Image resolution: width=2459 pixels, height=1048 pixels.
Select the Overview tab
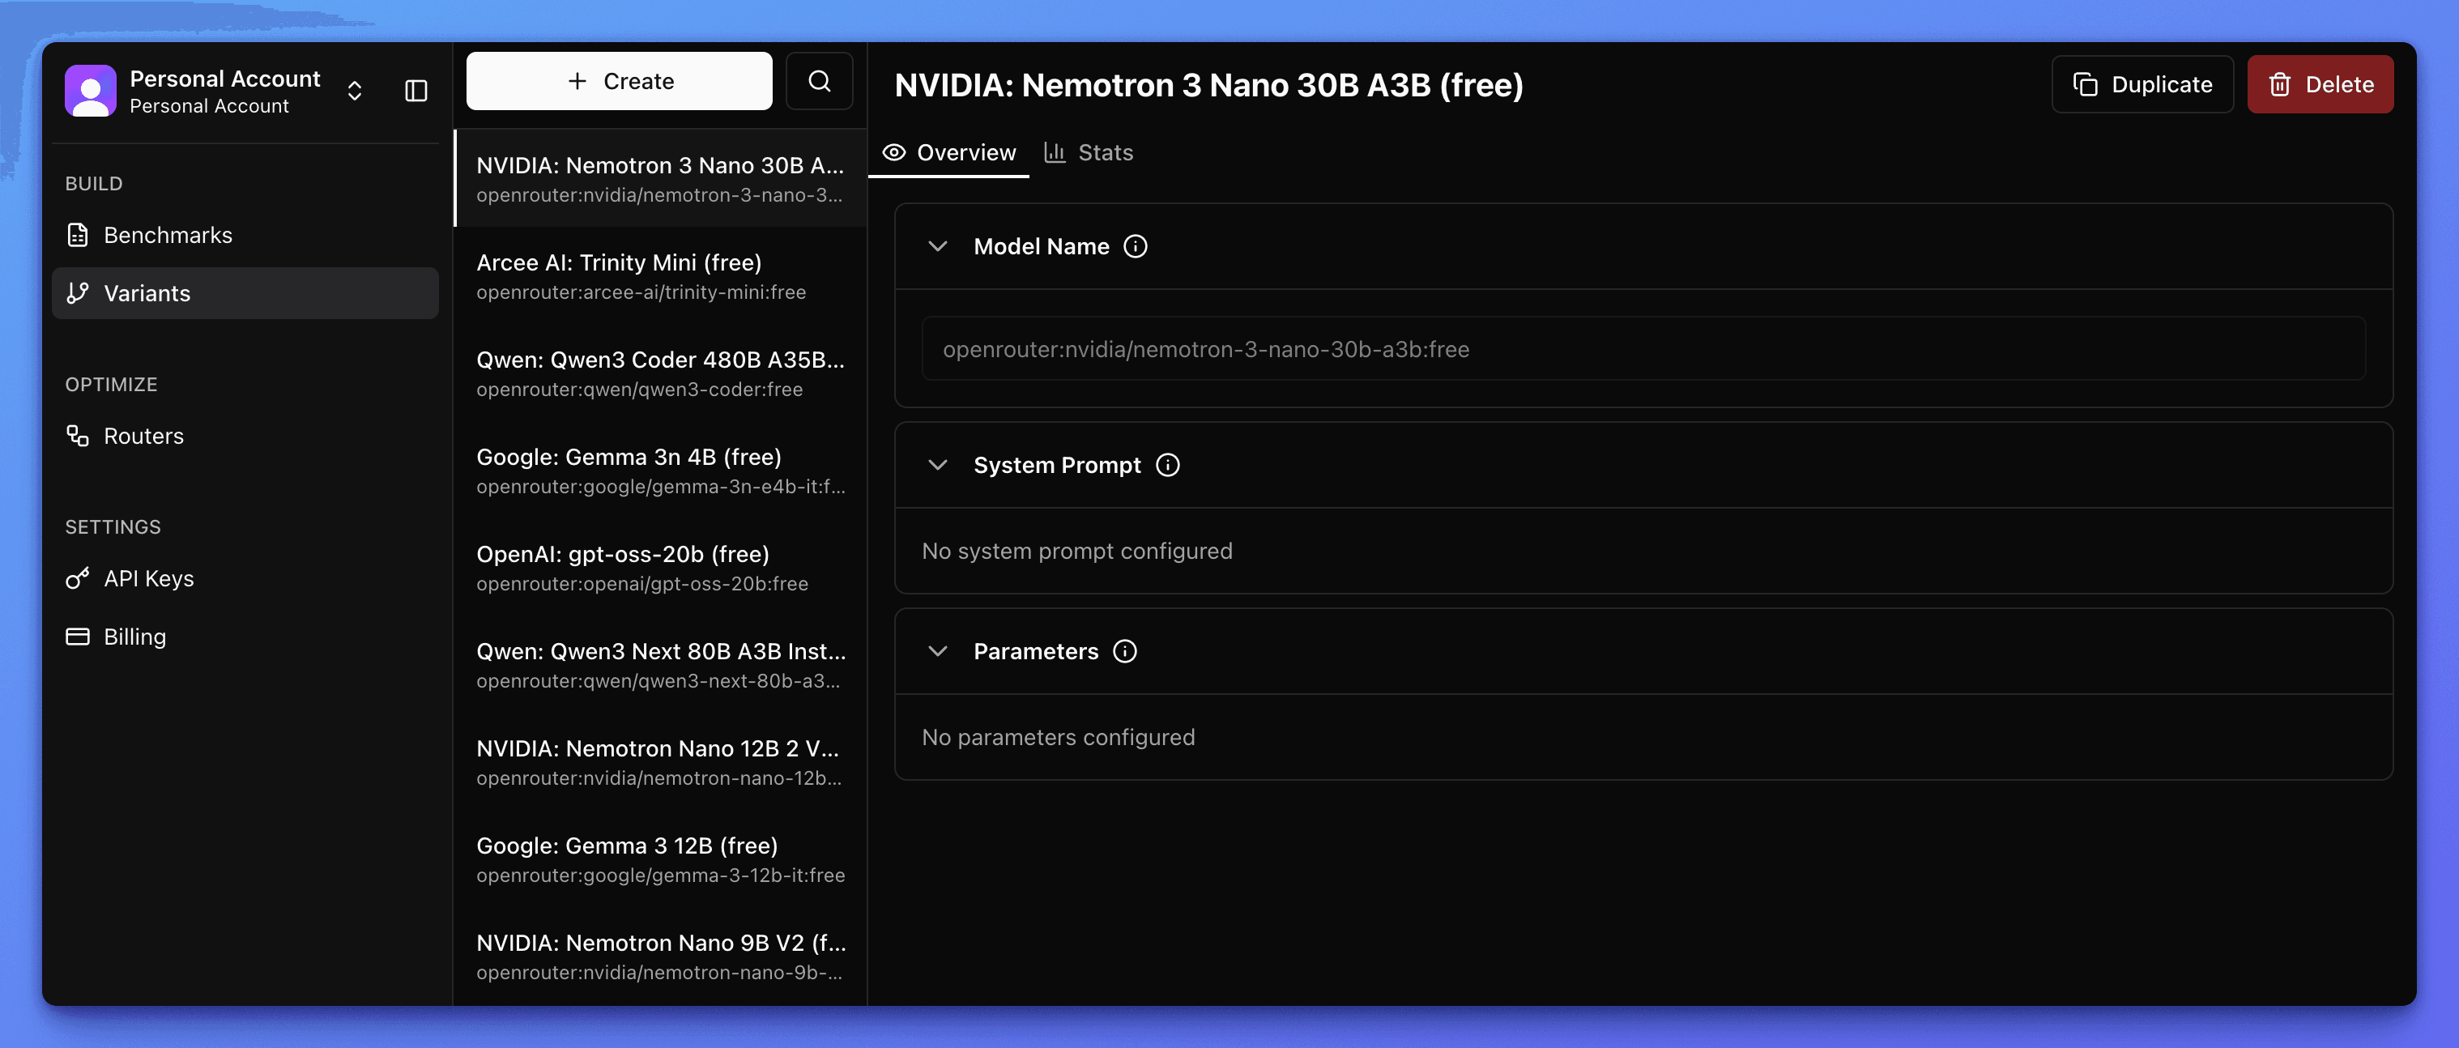point(949,153)
